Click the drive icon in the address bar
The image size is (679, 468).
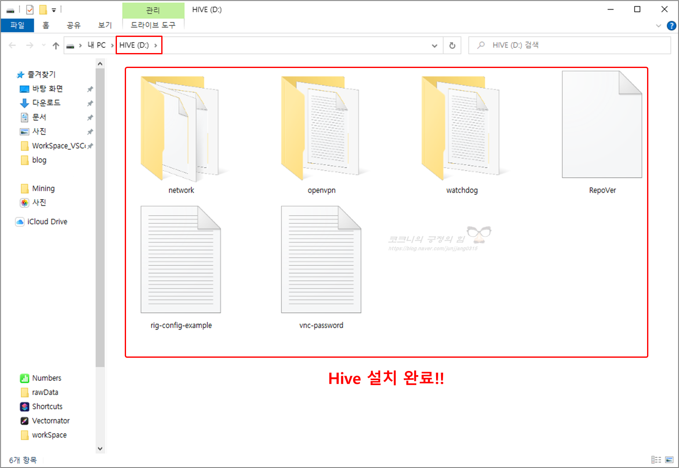[70, 46]
